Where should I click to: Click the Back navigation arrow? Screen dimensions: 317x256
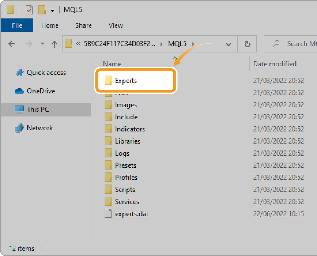pos(12,44)
